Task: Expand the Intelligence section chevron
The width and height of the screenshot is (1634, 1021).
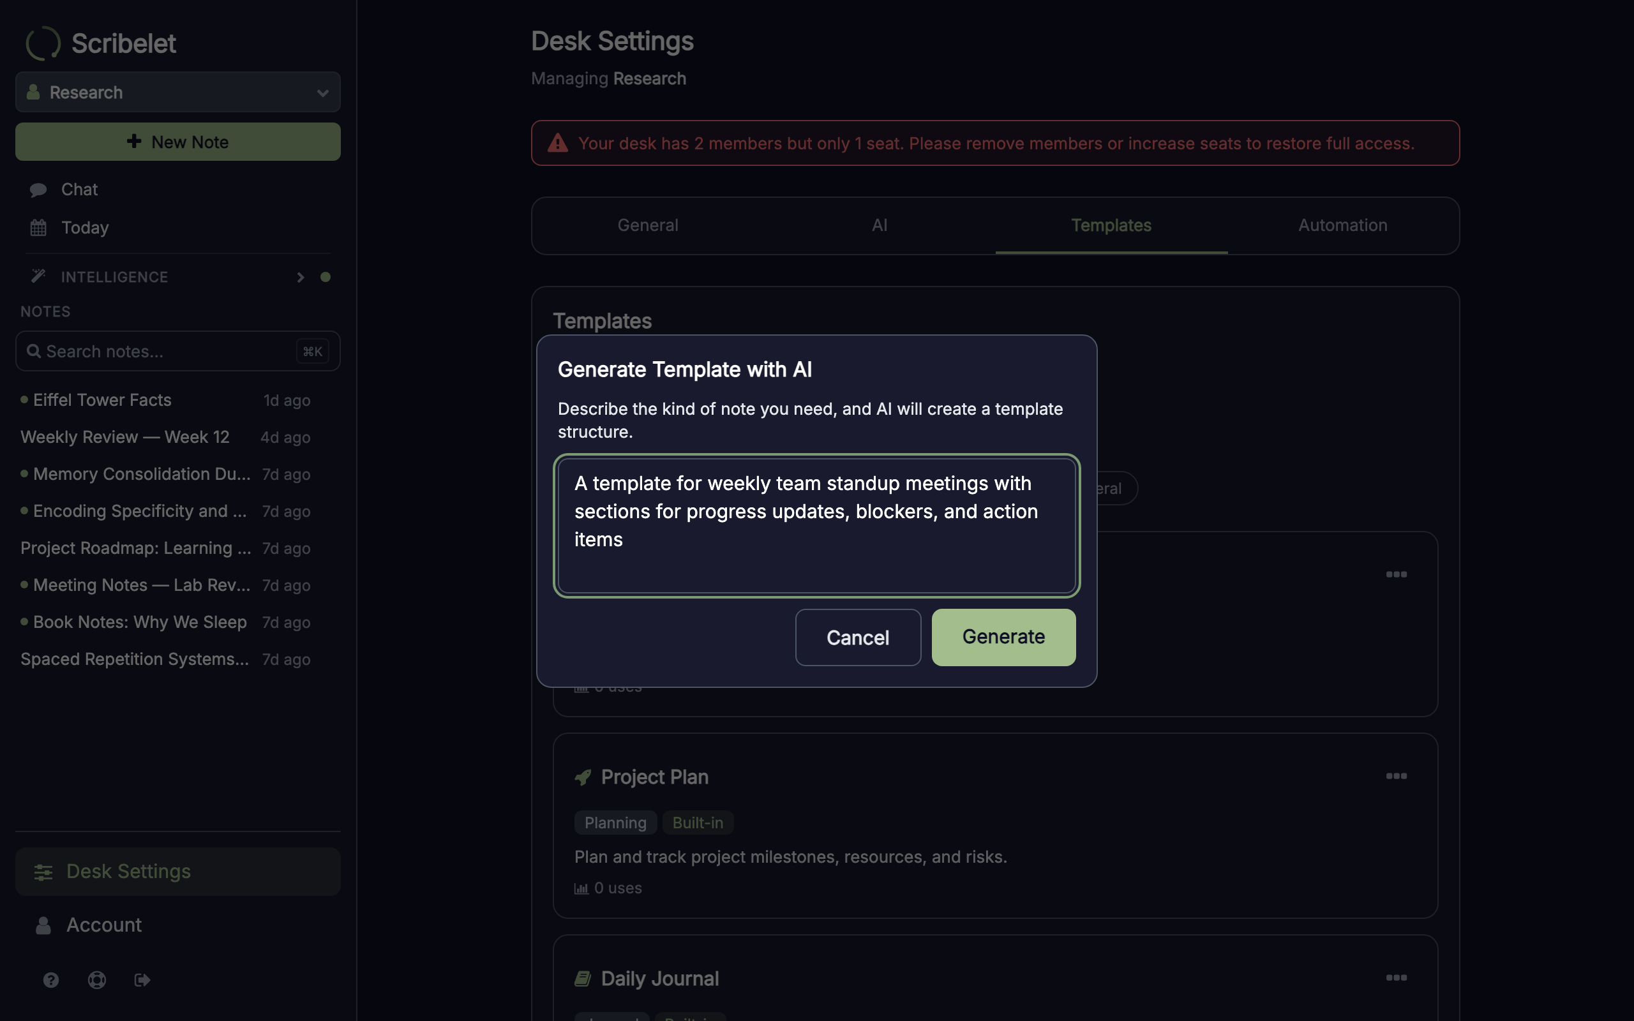Action: tap(301, 277)
